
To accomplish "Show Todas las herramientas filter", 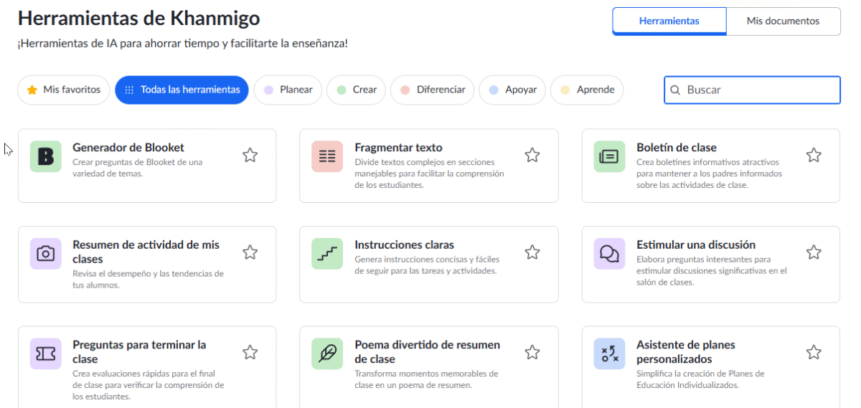I will 182,90.
